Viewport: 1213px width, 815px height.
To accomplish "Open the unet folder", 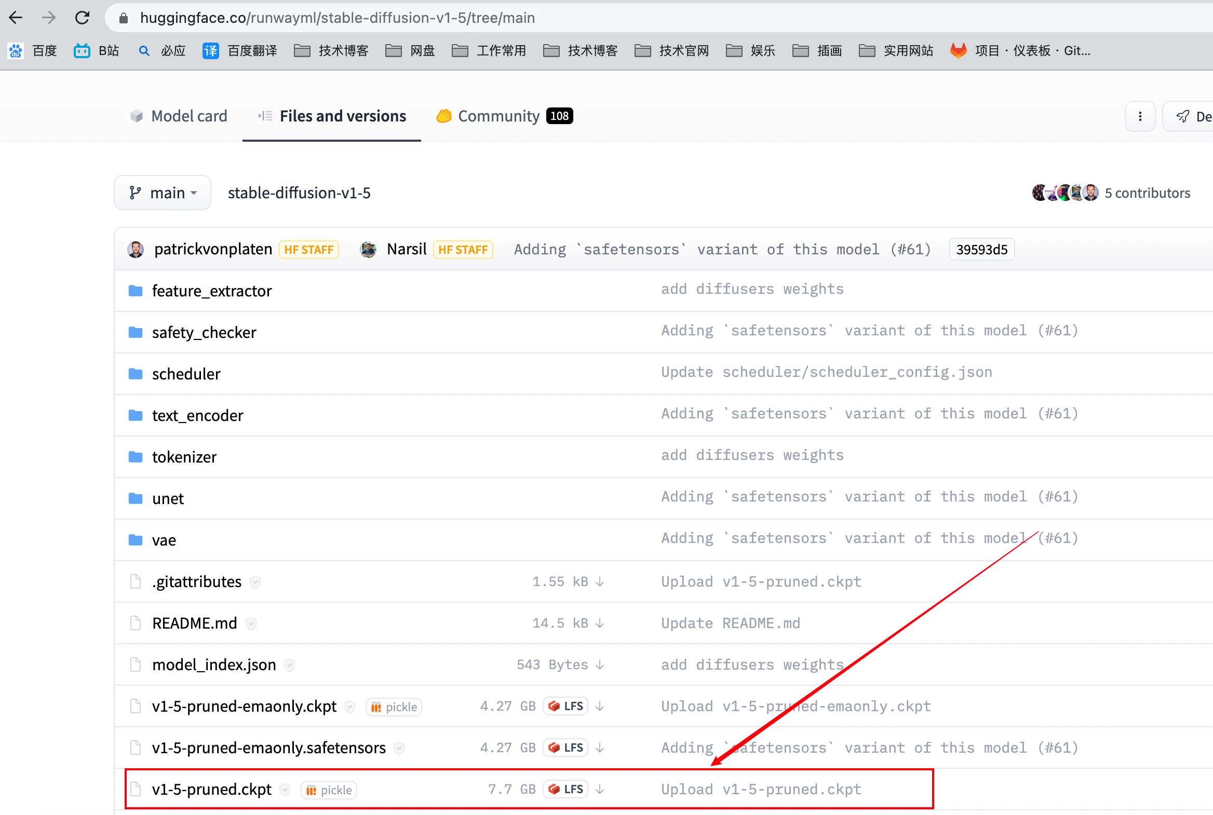I will coord(167,498).
